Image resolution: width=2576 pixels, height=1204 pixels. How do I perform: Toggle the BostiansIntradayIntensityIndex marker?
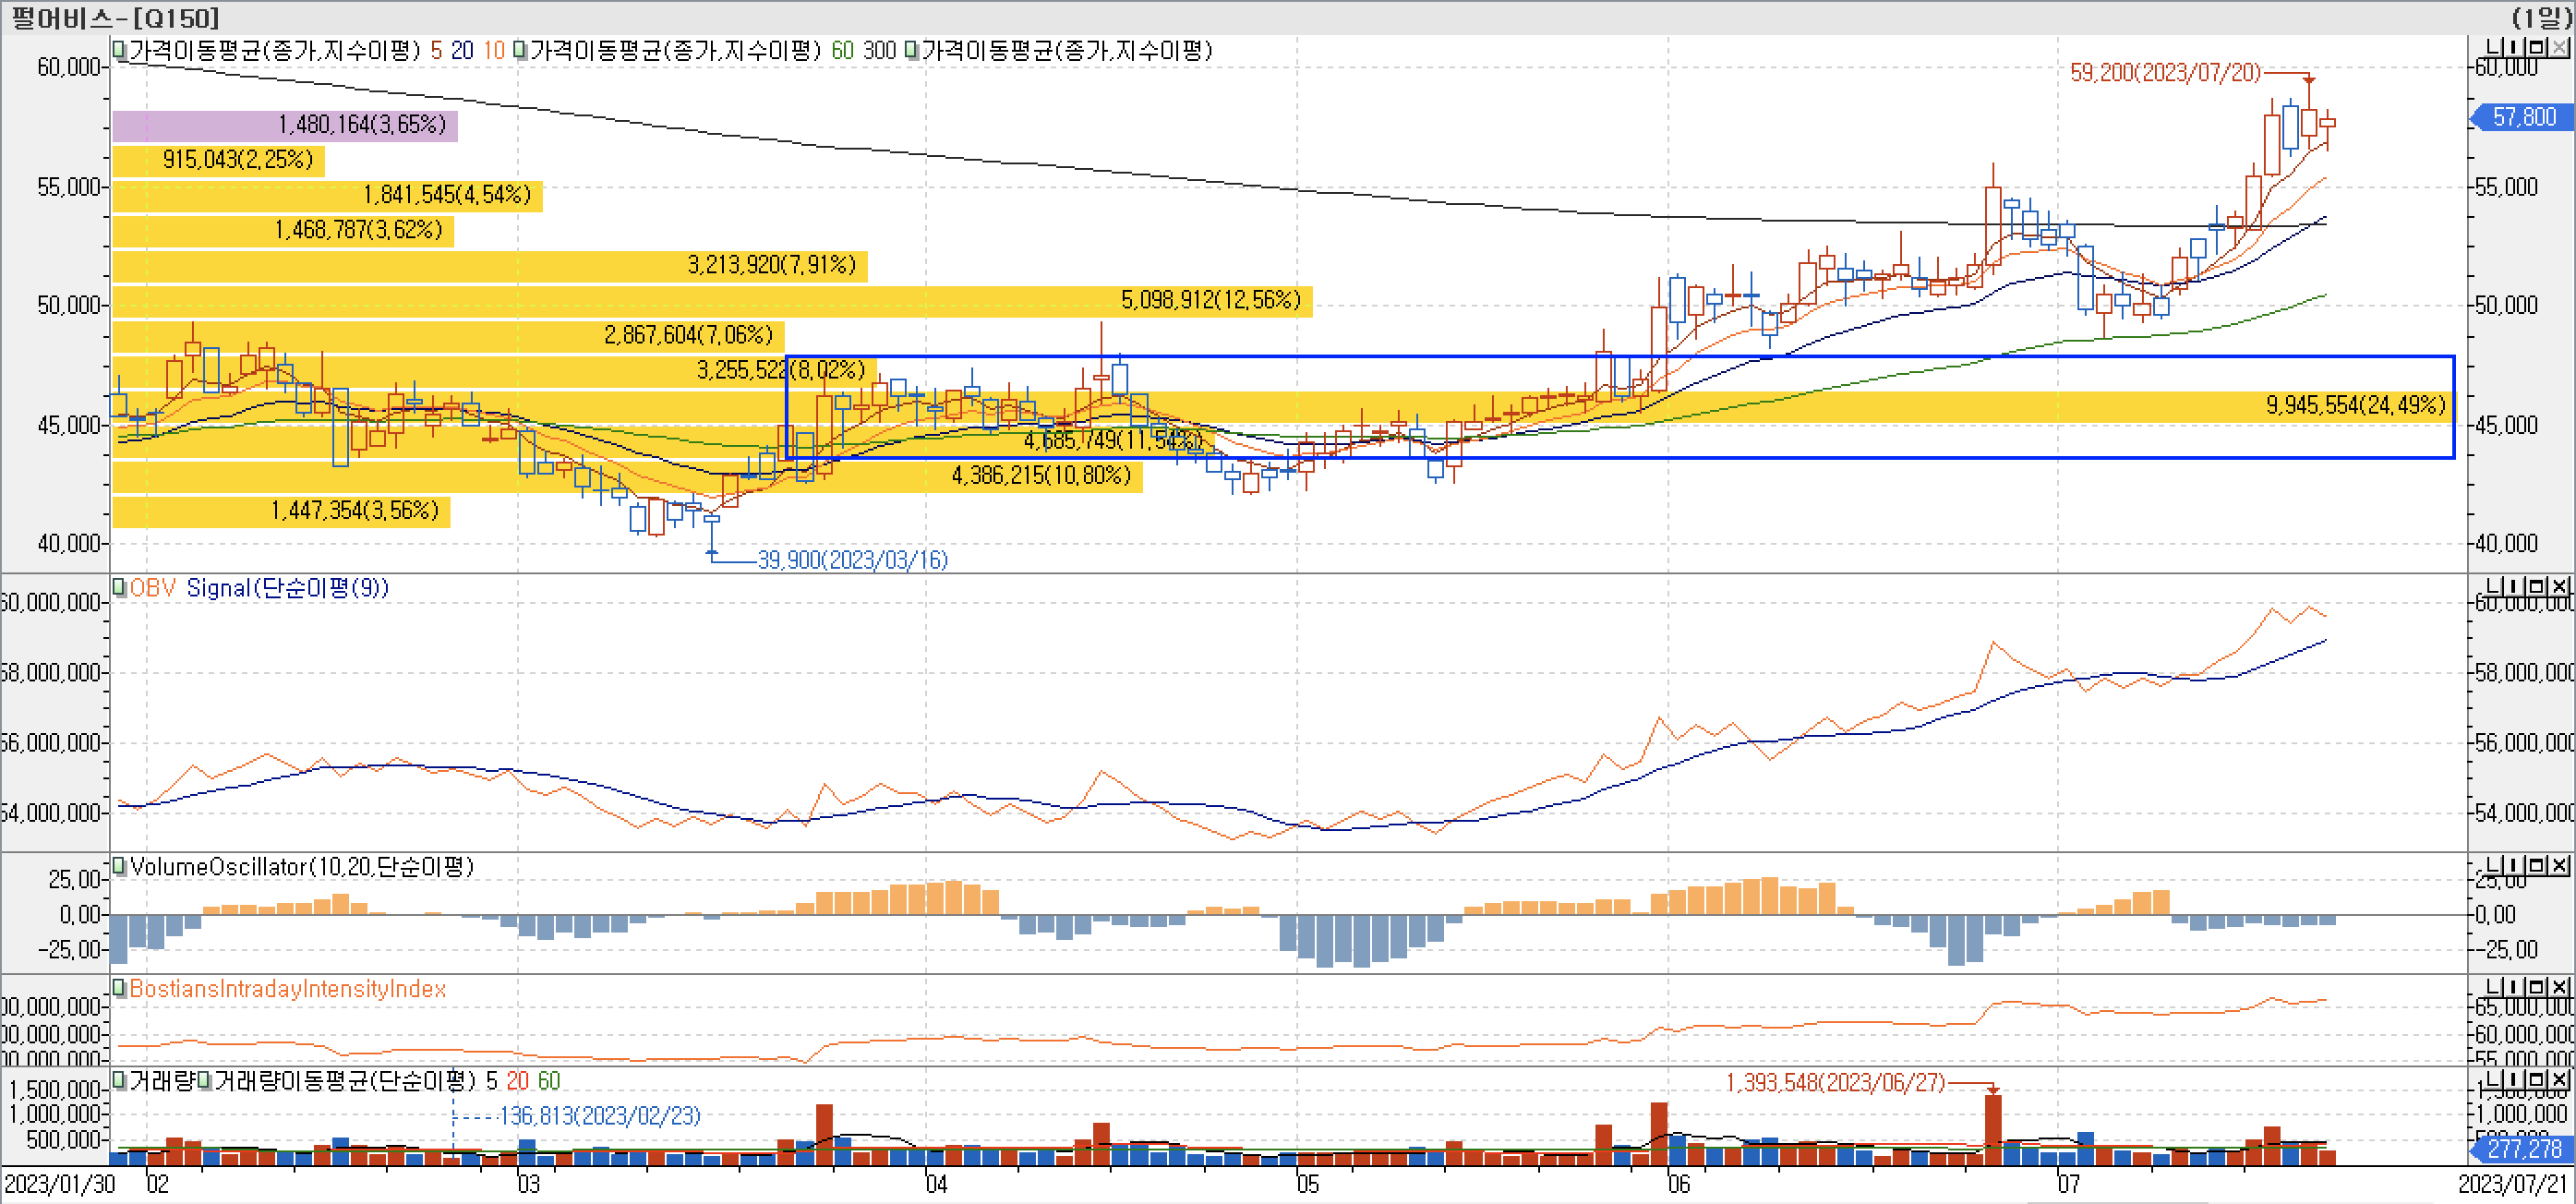click(x=119, y=988)
